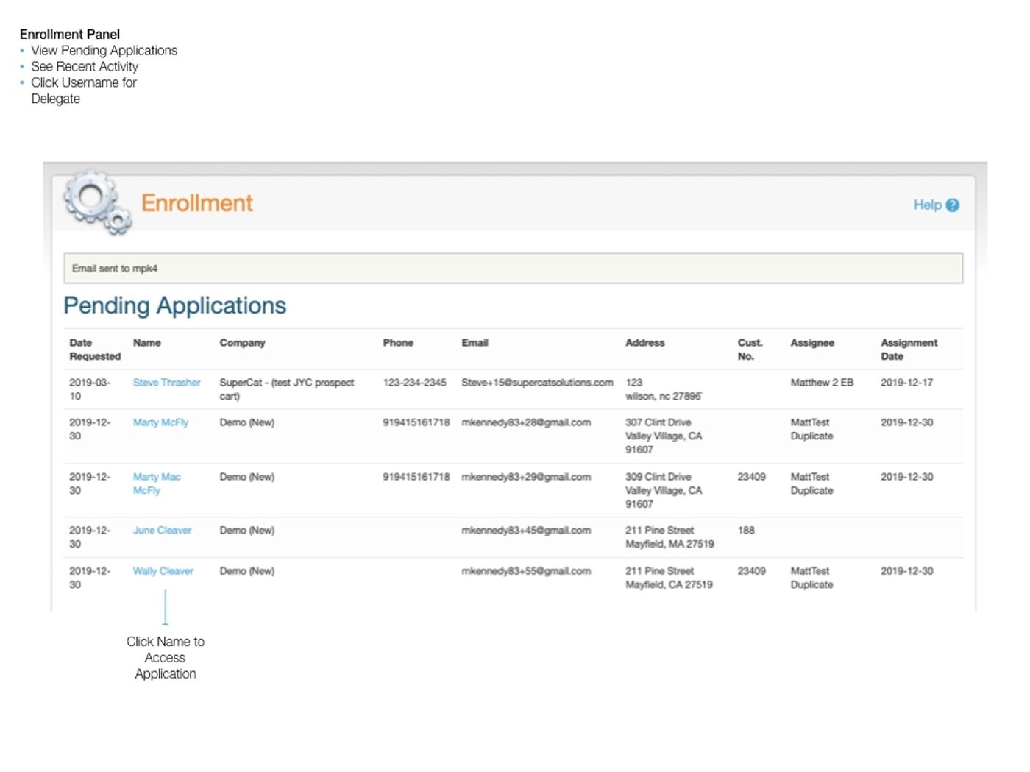Click the 'Email sent to mpk4' notification
This screenshot has width=1030, height=772.
tap(513, 269)
